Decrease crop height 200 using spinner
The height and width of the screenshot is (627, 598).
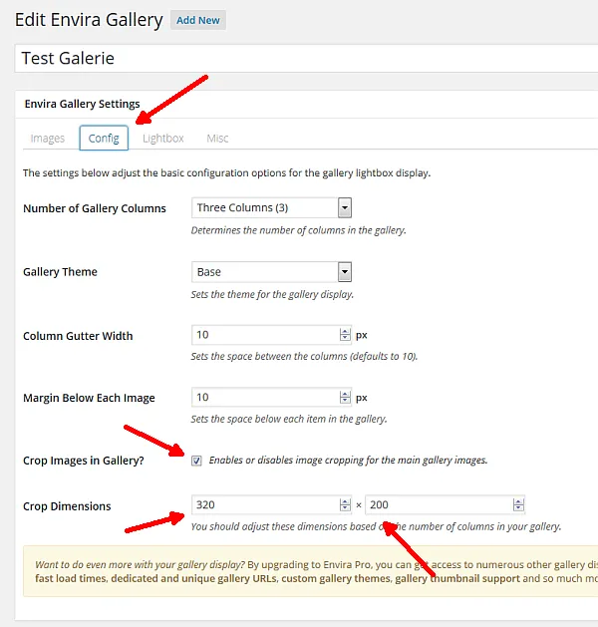pyautogui.click(x=518, y=507)
